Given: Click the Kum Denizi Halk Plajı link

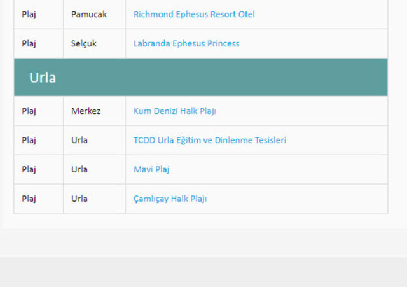Looking at the screenshot, I should coord(175,111).
